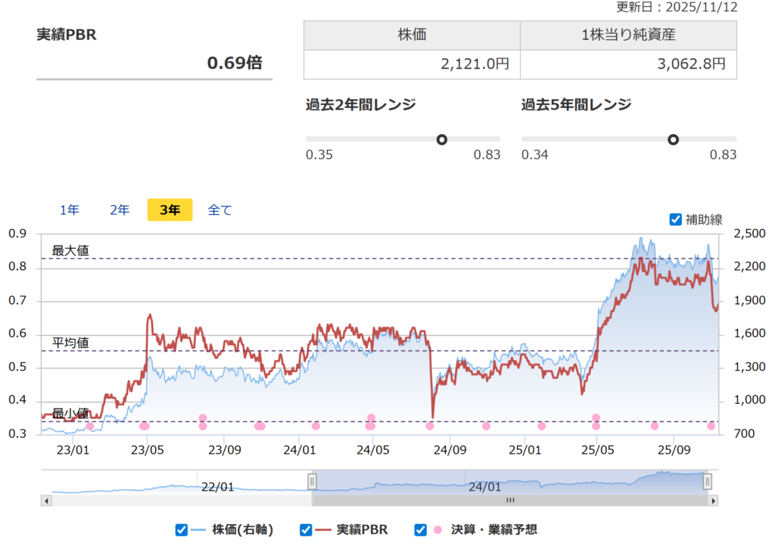Click the 過去5年間レンジ slider marker
This screenshot has width=775, height=546.
point(673,139)
